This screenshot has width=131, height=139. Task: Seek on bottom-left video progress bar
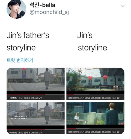click(35, 129)
